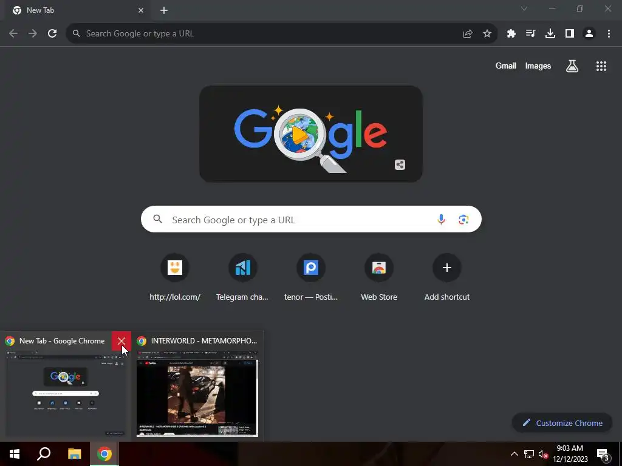Click the center Google search box

(x=311, y=219)
